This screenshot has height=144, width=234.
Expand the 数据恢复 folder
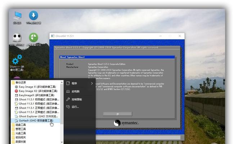19,141
